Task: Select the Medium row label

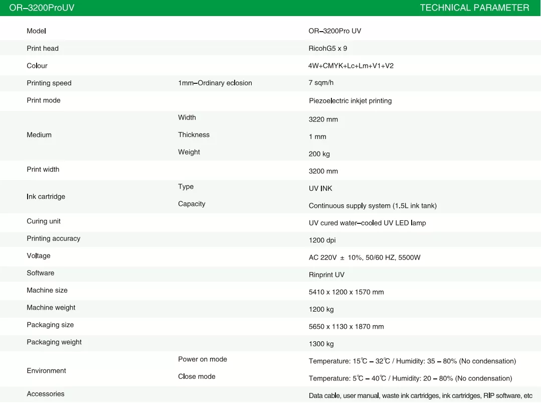Action: 39,135
